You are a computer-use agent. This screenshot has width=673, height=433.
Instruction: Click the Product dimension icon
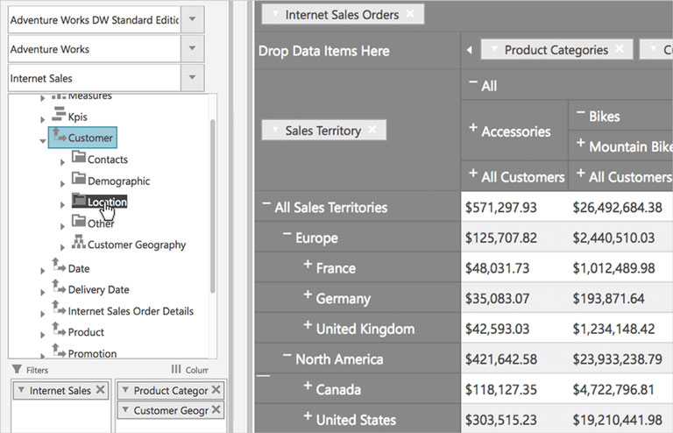pos(59,330)
